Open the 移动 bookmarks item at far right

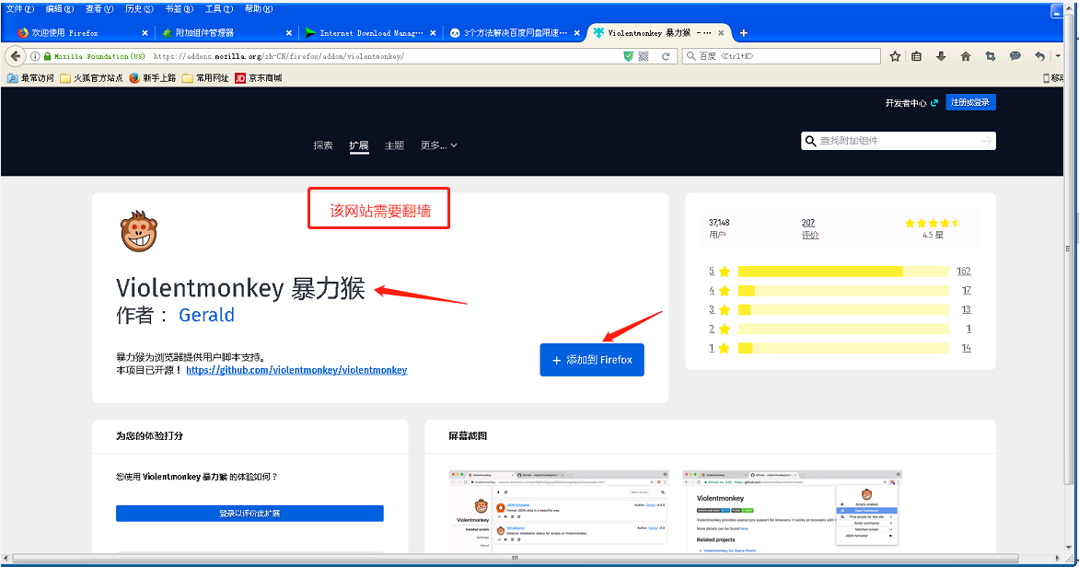(x=1053, y=78)
